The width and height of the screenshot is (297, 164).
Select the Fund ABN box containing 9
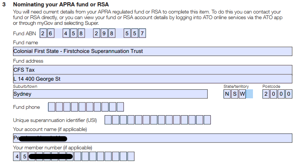pos(104,33)
